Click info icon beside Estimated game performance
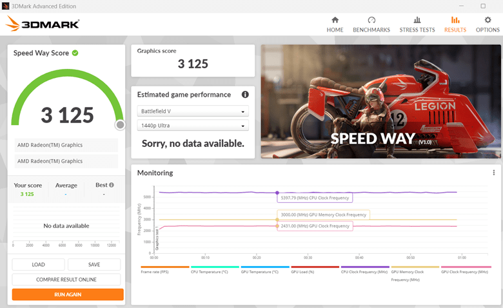Image resolution: width=503 pixels, height=308 pixels. 245,95
